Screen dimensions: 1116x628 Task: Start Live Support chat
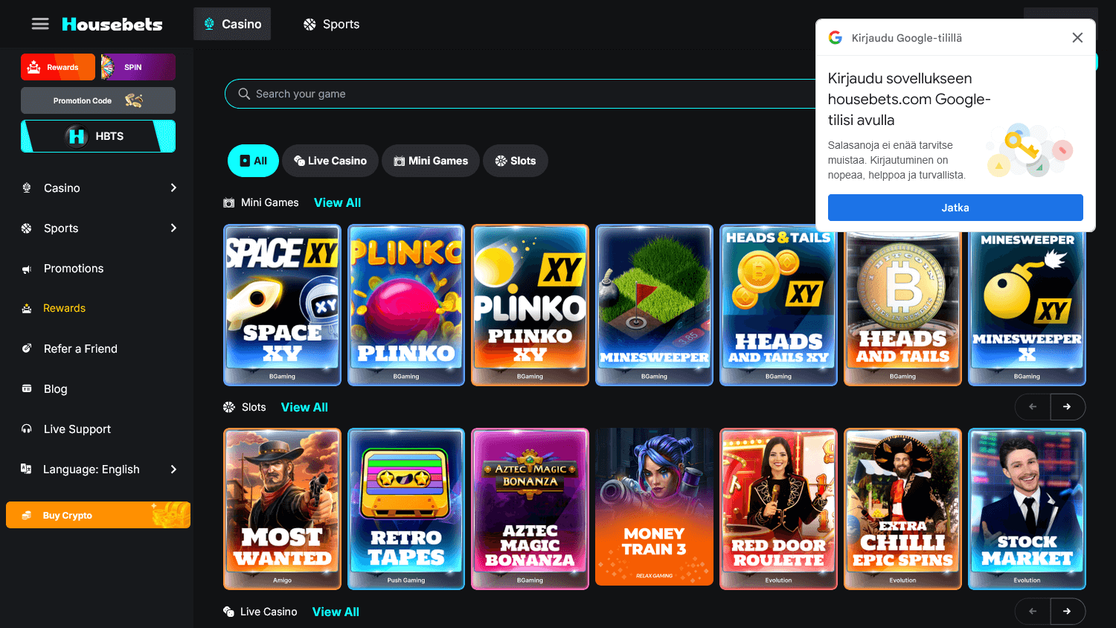(76, 429)
